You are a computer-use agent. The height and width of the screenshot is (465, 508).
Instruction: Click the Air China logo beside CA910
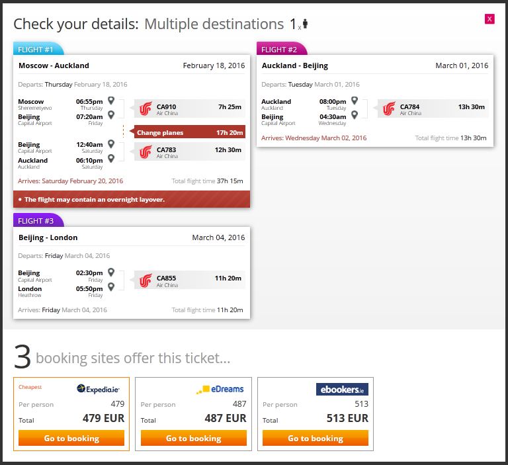click(146, 108)
